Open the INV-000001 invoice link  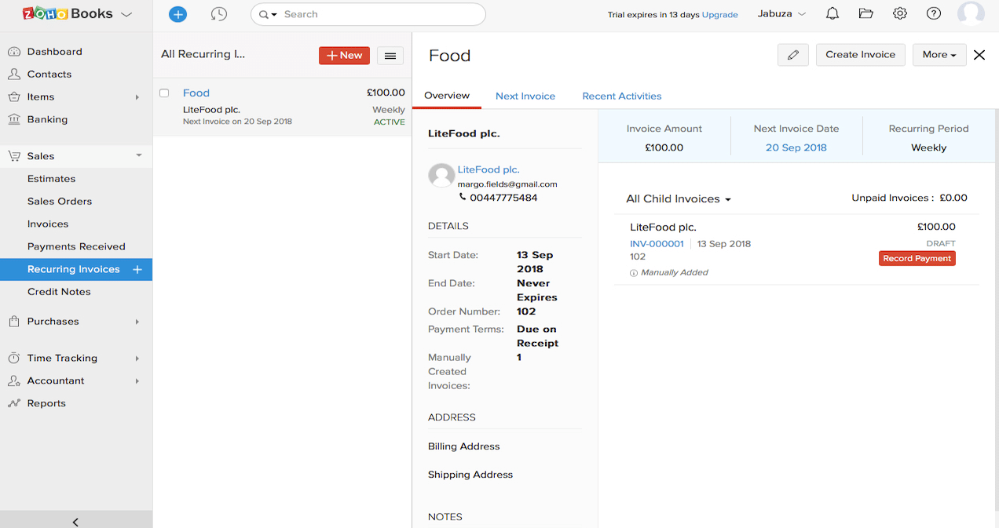coord(657,244)
